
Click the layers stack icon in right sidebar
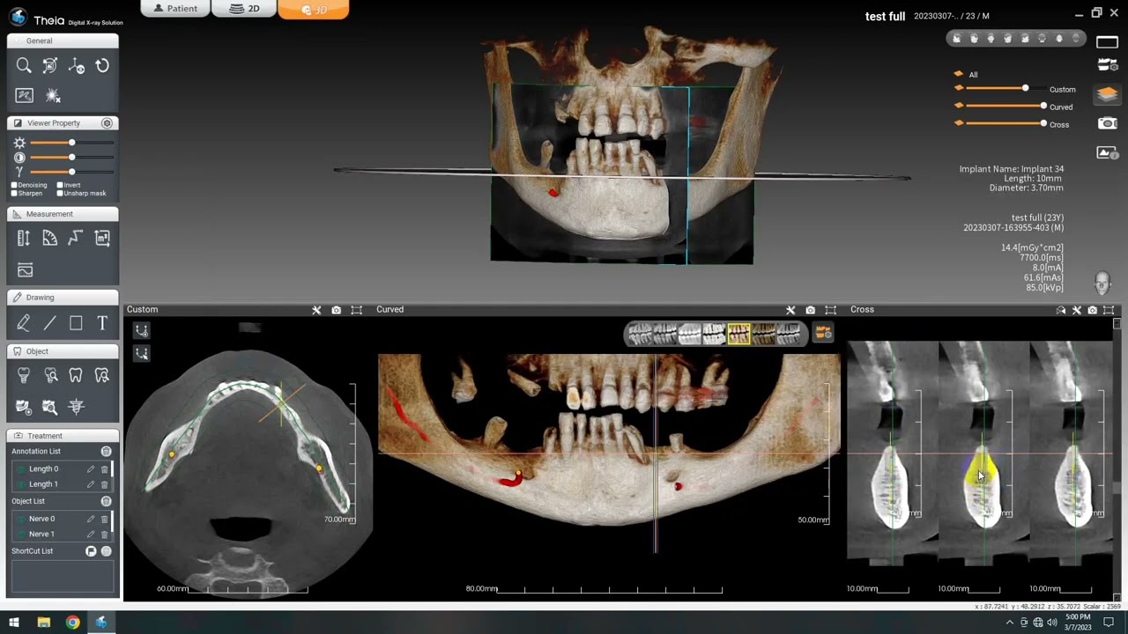coord(1108,94)
